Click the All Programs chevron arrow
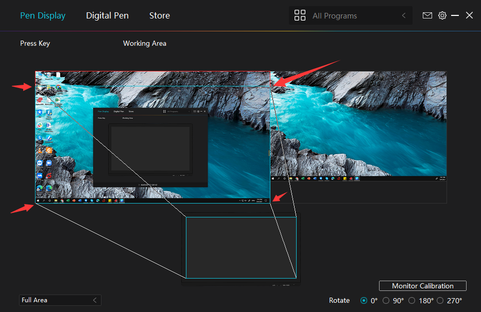 point(404,15)
